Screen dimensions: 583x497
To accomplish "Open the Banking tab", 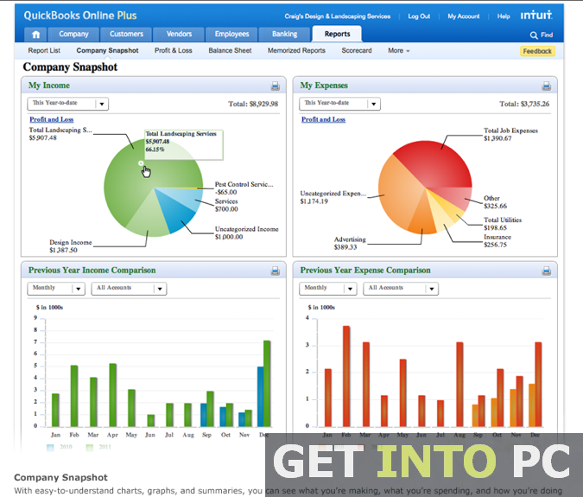I will tap(284, 35).
